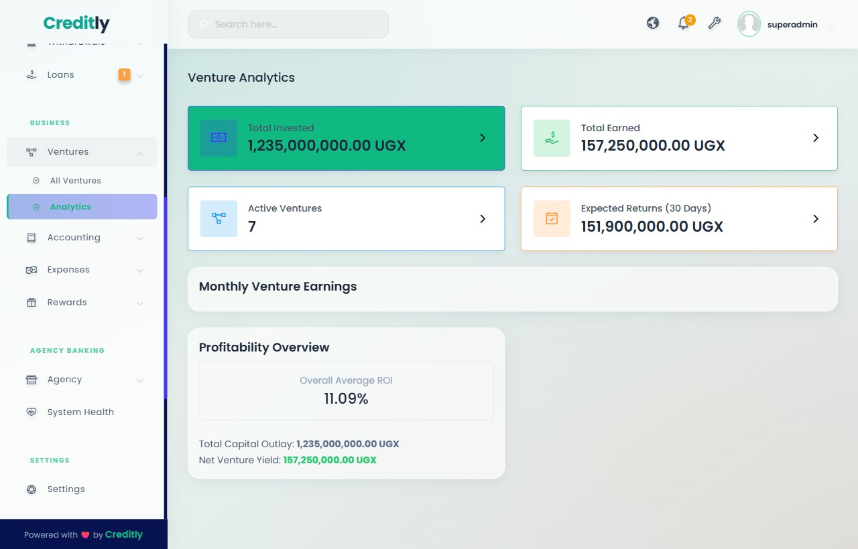Viewport: 858px width, 549px height.
Task: Open the Expenses menu item
Action: (82, 270)
